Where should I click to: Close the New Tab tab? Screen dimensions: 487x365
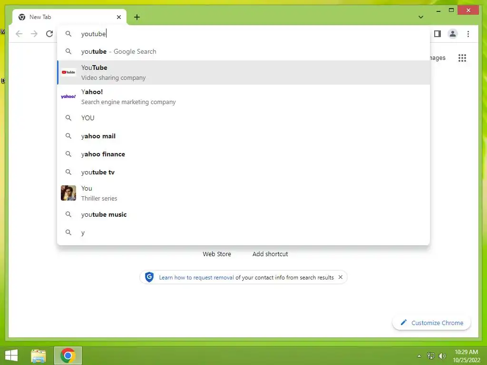pyautogui.click(x=118, y=17)
